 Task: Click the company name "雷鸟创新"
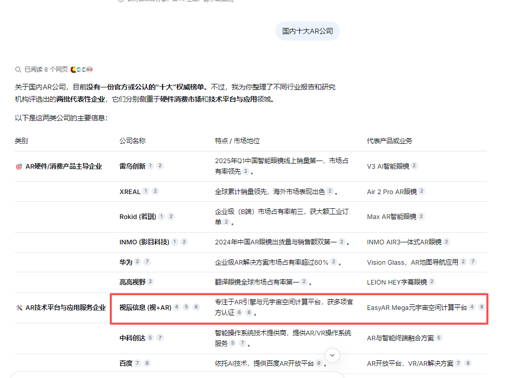133,167
